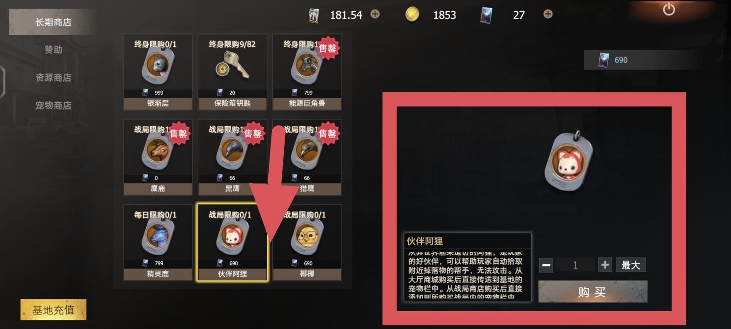This screenshot has height=329, width=731.
Task: Add more of the 181.54 currency
Action: tap(375, 14)
